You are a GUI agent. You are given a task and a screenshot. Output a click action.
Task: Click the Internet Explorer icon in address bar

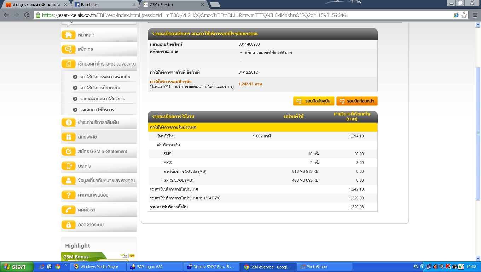pyautogui.click(x=456, y=15)
